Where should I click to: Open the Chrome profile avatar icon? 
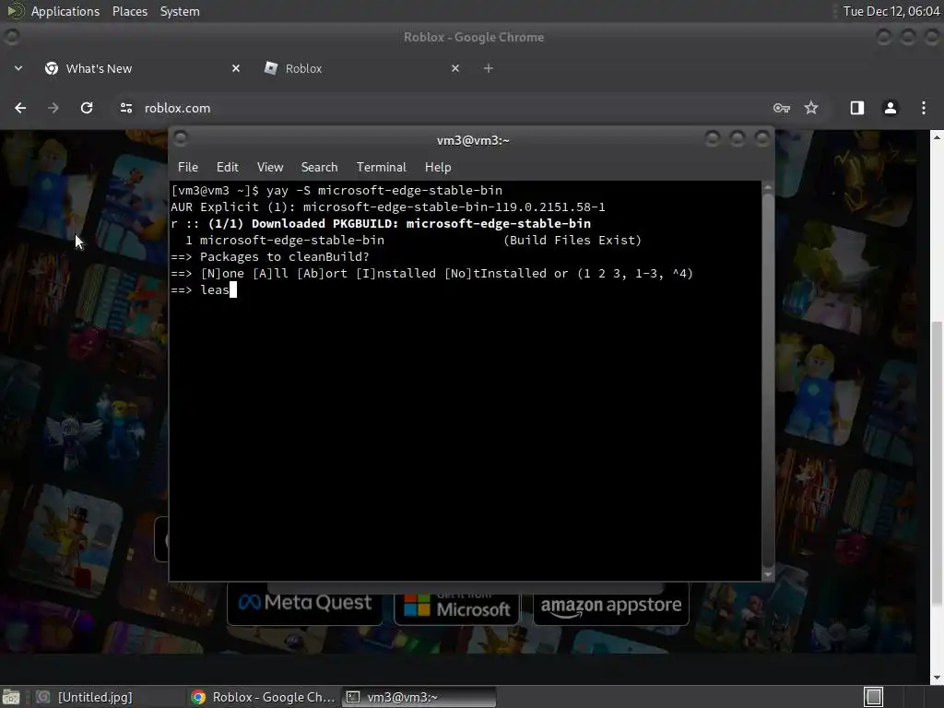click(891, 108)
